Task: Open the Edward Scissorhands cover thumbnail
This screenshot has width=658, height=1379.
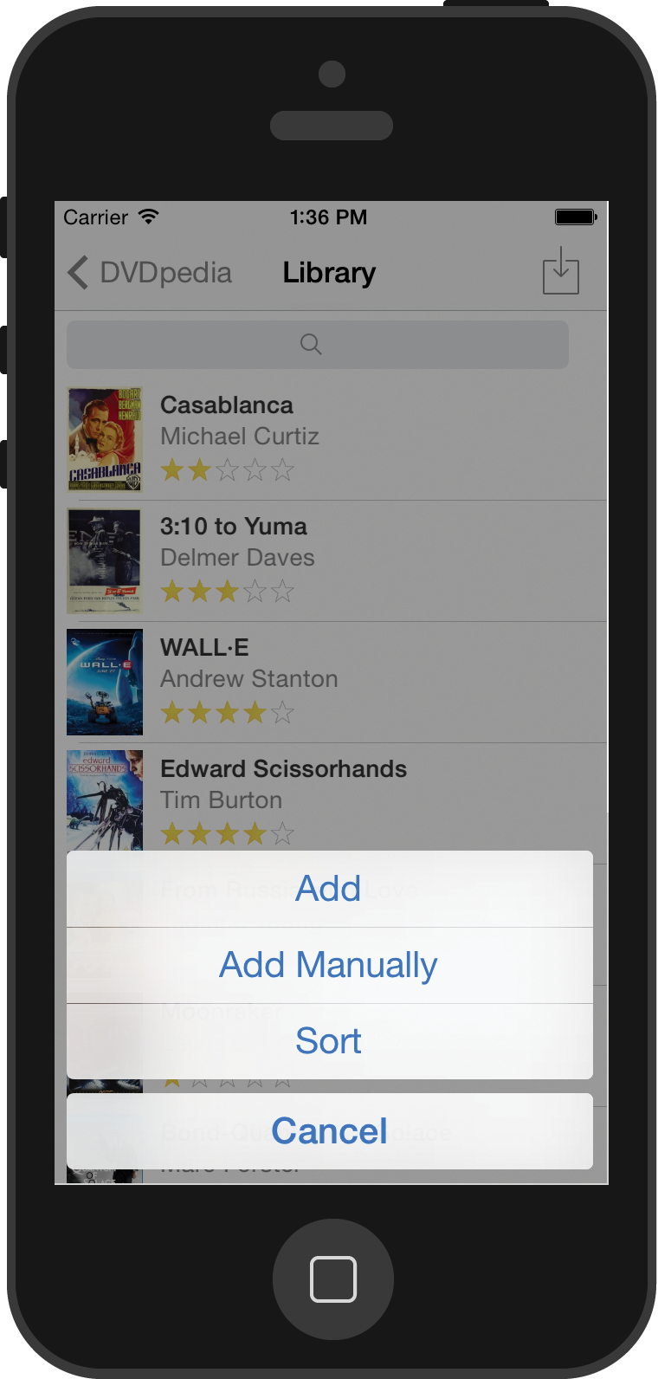Action: pyautogui.click(x=105, y=800)
